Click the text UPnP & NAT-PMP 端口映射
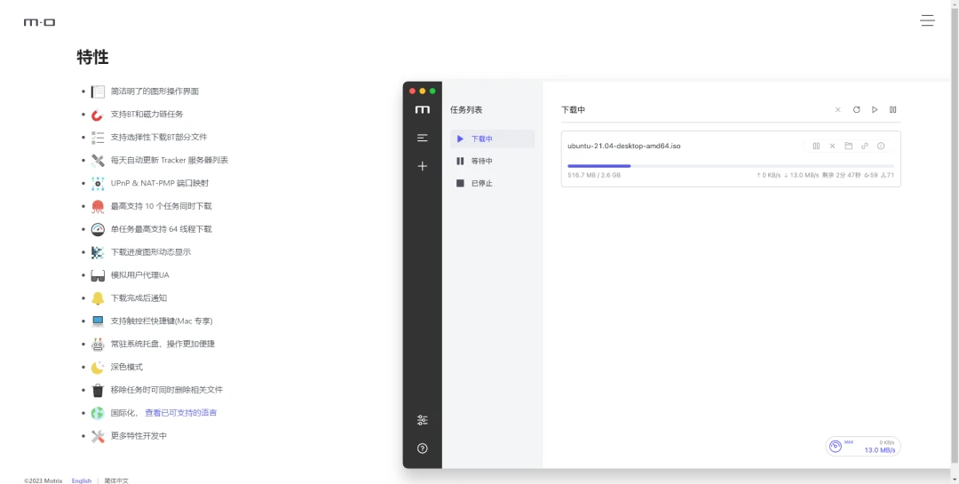This screenshot has height=484, width=959. click(160, 184)
